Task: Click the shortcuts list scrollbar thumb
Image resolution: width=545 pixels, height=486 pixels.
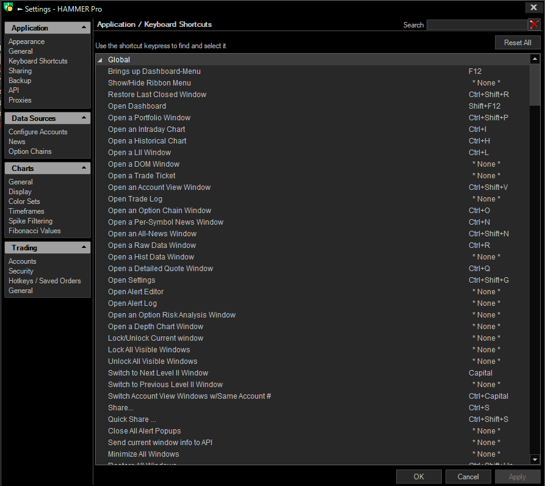Action: click(x=535, y=84)
